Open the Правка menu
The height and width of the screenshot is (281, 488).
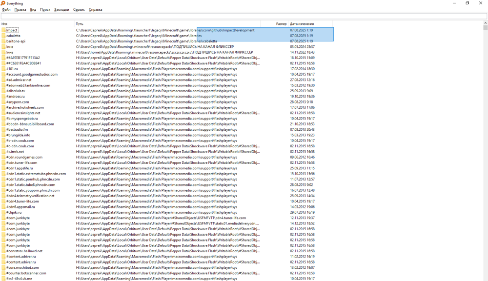pyautogui.click(x=20, y=10)
